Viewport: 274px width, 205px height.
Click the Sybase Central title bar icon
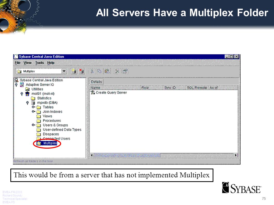tap(16, 57)
